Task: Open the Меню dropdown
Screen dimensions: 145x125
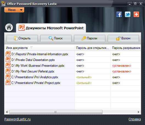Action: [14, 10]
